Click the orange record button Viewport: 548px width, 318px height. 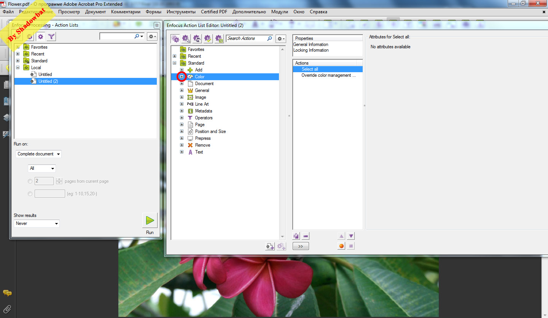(341, 246)
